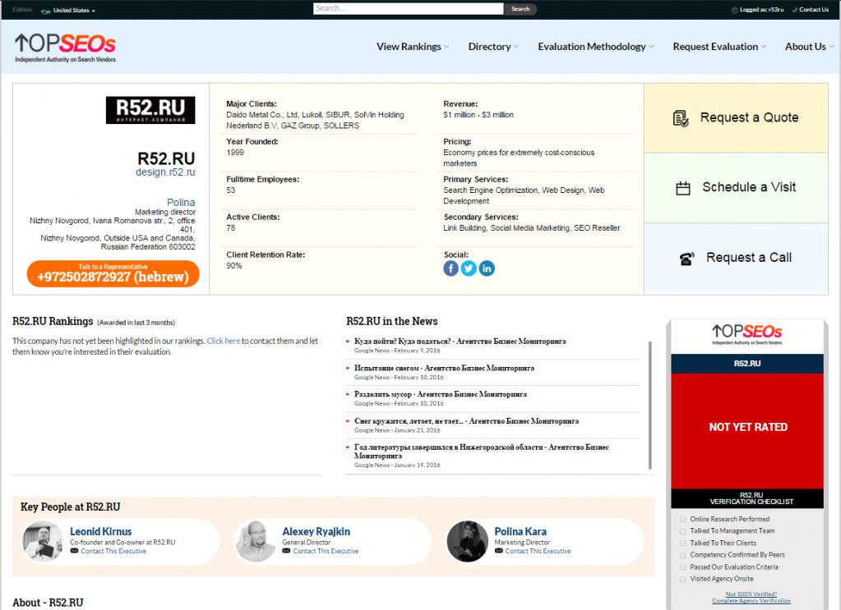The width and height of the screenshot is (841, 610).
Task: Click envelope icon beside Leonid Kirnus contact
Action: click(x=74, y=551)
